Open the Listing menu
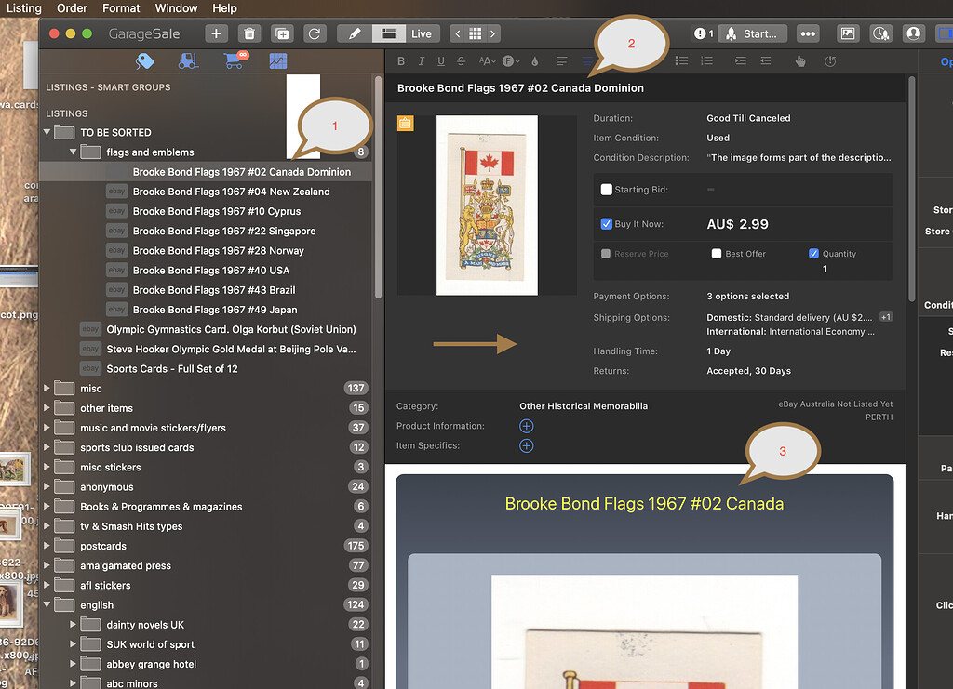This screenshot has height=689, width=953. coord(23,8)
